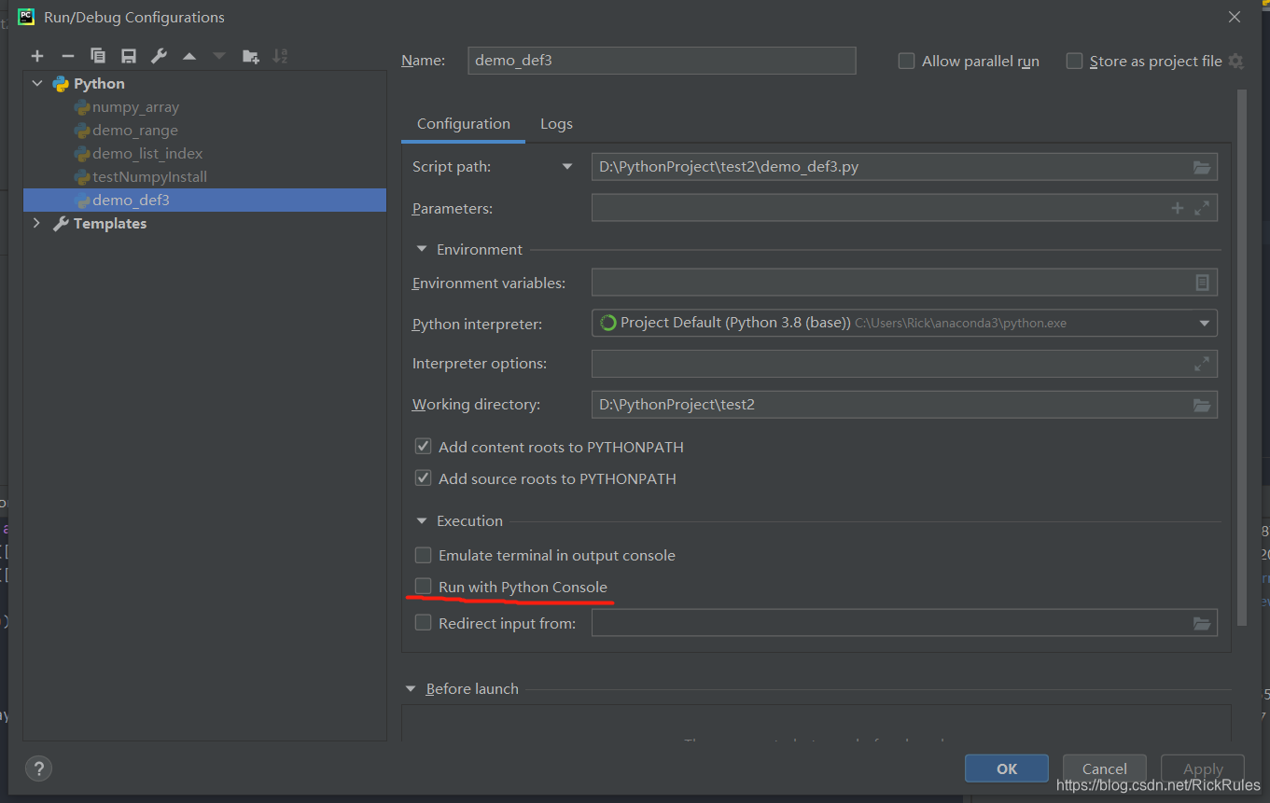The height and width of the screenshot is (803, 1270).
Task: Check Run with Python Console
Action: pyautogui.click(x=423, y=587)
